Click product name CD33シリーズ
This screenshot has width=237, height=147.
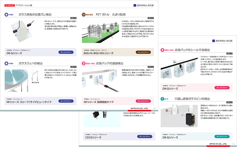(93, 137)
